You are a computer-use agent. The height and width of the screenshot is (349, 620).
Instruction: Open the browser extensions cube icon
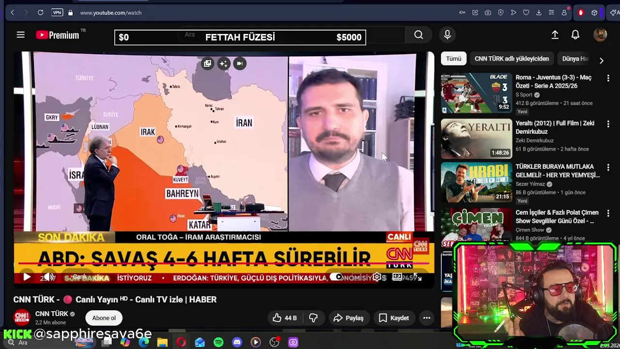(594, 13)
